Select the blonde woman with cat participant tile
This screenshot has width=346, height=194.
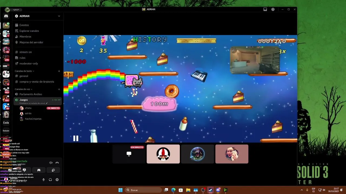[x=232, y=154]
